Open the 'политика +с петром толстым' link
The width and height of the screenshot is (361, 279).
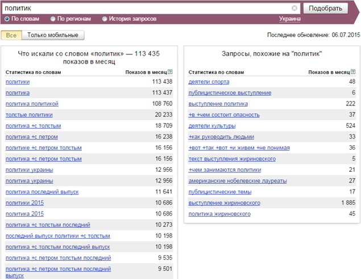44,159
